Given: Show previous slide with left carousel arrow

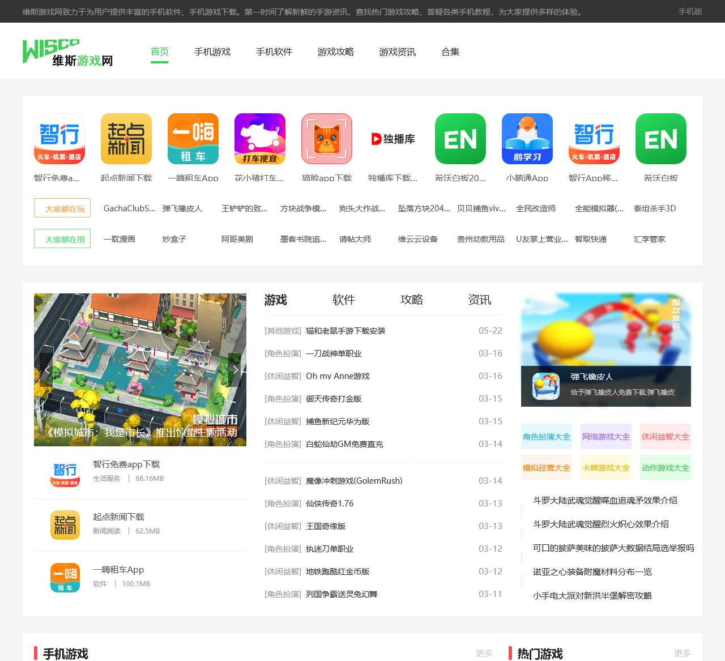Looking at the screenshot, I should 46,369.
